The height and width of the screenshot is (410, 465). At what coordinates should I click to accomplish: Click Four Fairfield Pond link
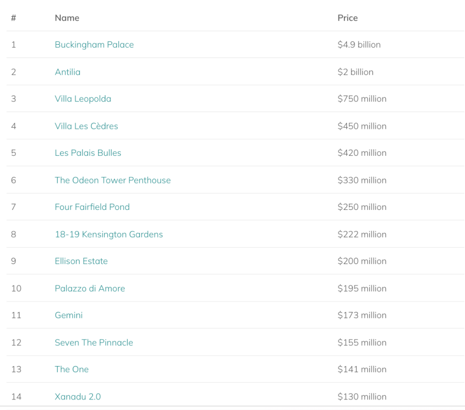tap(92, 207)
